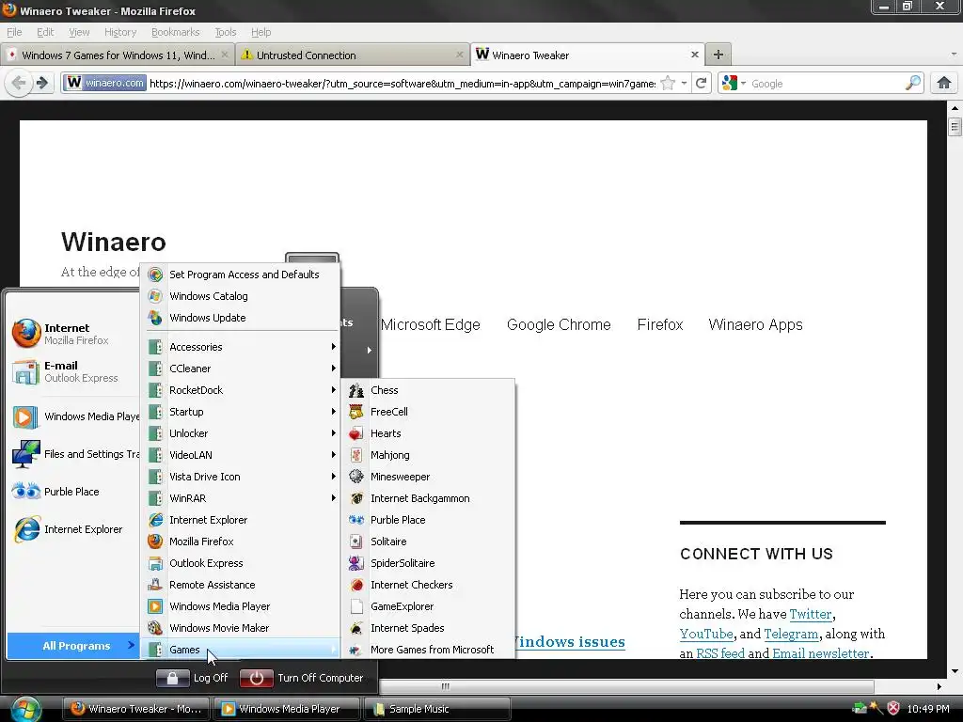The image size is (963, 722).
Task: Click Turn Off Computer button
Action: tap(302, 678)
